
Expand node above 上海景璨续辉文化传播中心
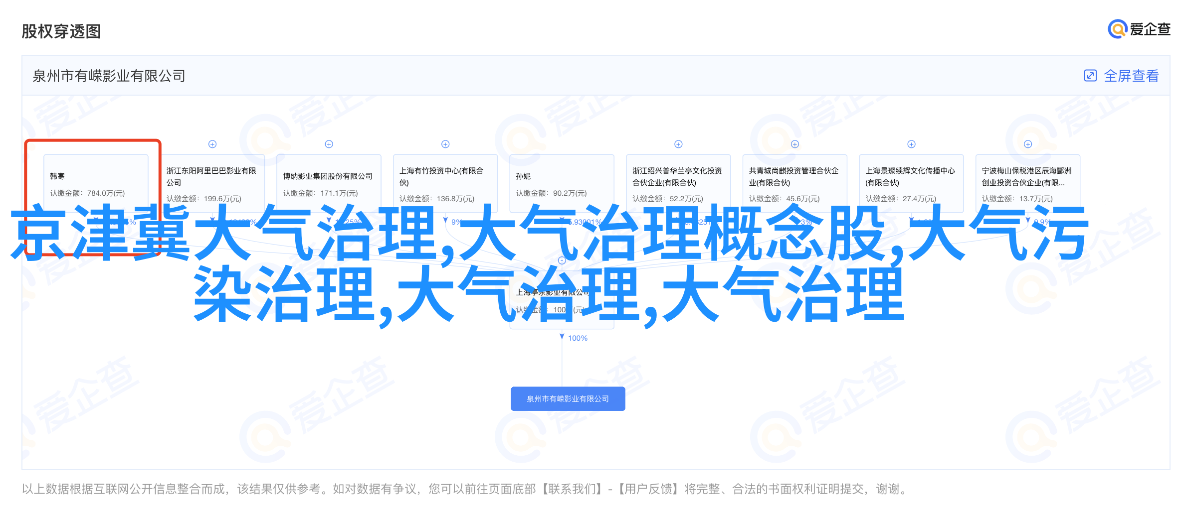[x=911, y=144]
